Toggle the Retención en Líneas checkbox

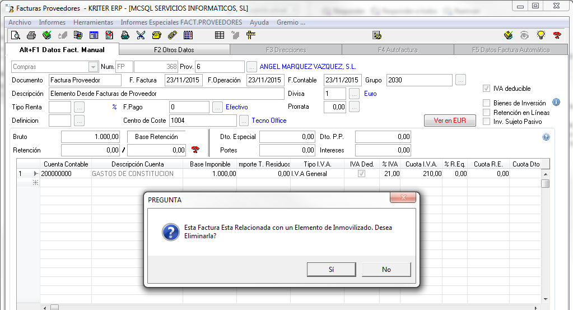(x=487, y=113)
